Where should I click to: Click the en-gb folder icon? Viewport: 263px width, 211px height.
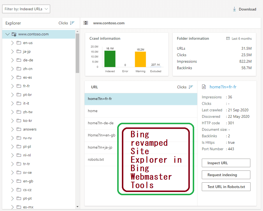19,181
